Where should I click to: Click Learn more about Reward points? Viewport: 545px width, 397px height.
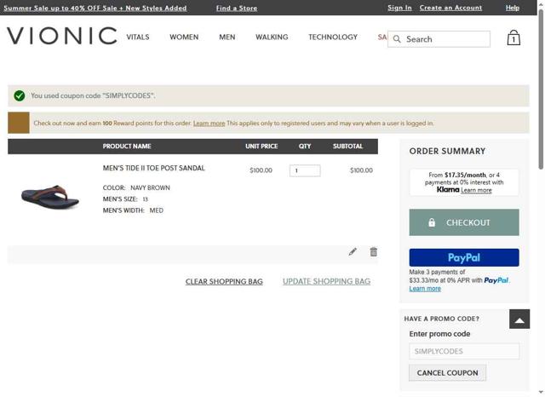click(209, 123)
